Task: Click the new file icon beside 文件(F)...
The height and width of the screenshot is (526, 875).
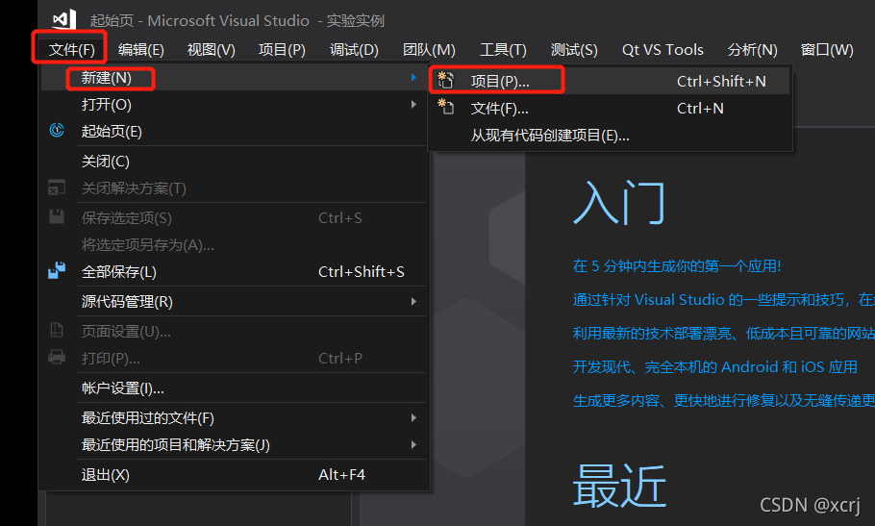Action: 445,107
